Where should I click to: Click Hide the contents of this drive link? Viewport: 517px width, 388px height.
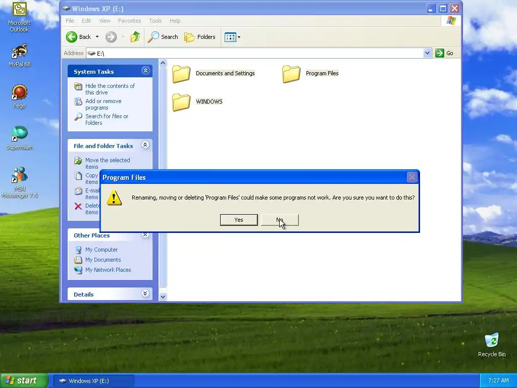coord(110,89)
